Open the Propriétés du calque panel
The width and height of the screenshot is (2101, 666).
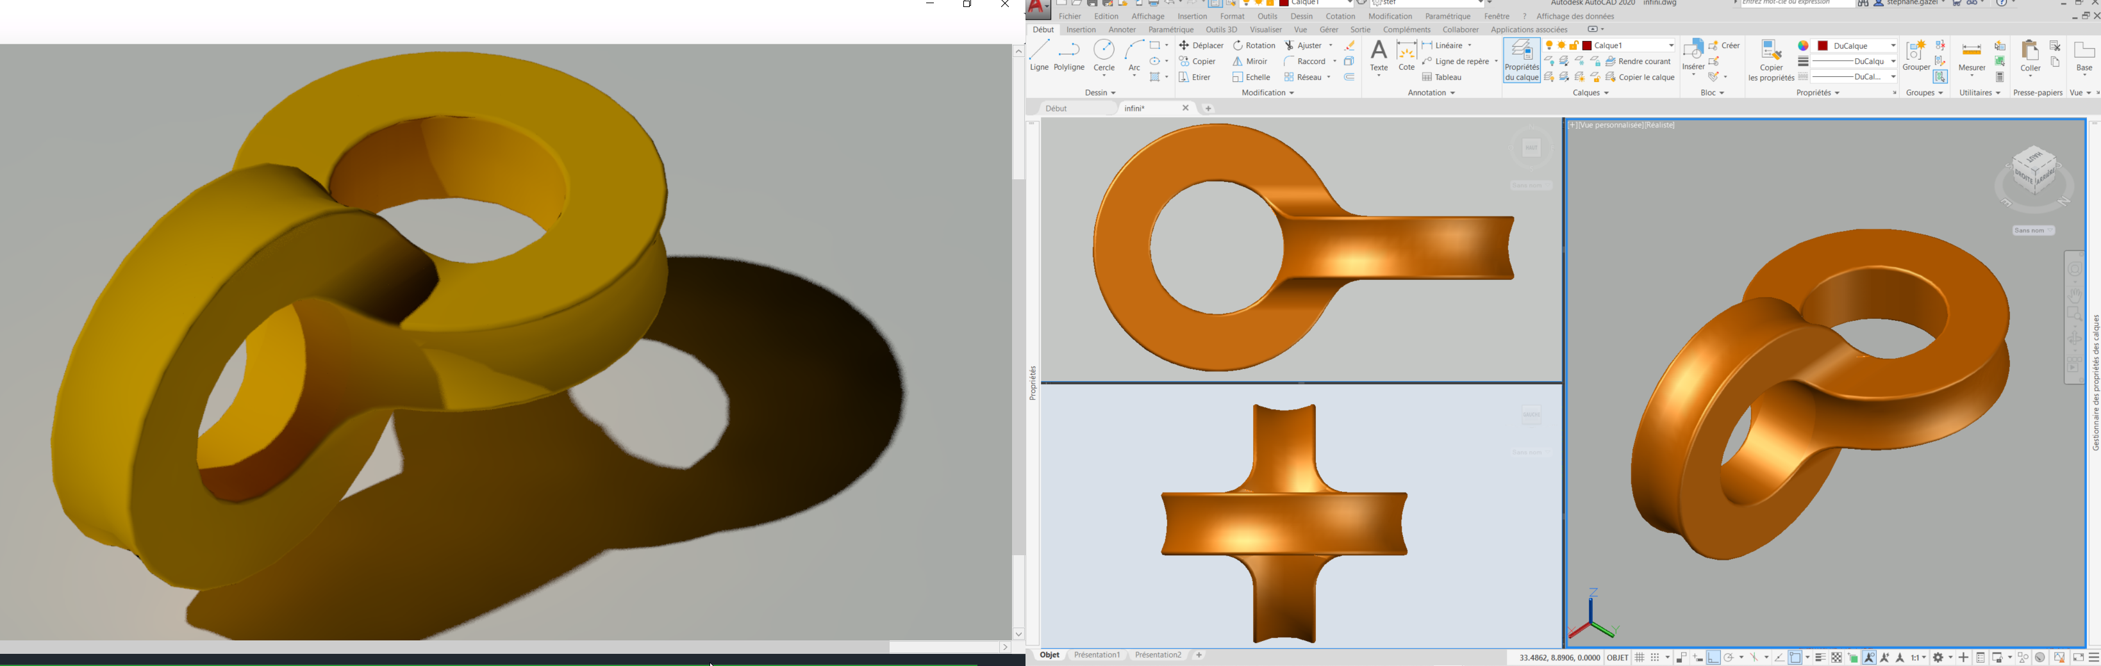tap(1521, 60)
